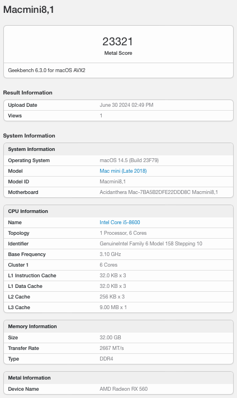This screenshot has height=398, width=237.
Task: Click the Macmini8,1 page heading
Action: pos(29,10)
